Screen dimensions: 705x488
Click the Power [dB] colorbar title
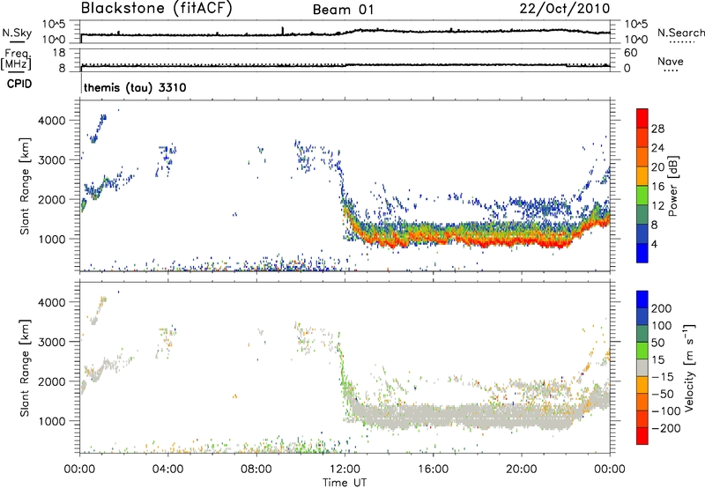[x=673, y=186]
